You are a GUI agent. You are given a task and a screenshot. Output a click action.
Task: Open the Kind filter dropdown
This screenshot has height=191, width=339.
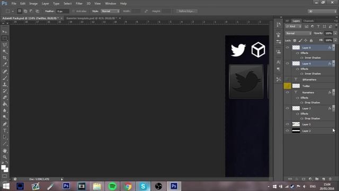(293, 27)
